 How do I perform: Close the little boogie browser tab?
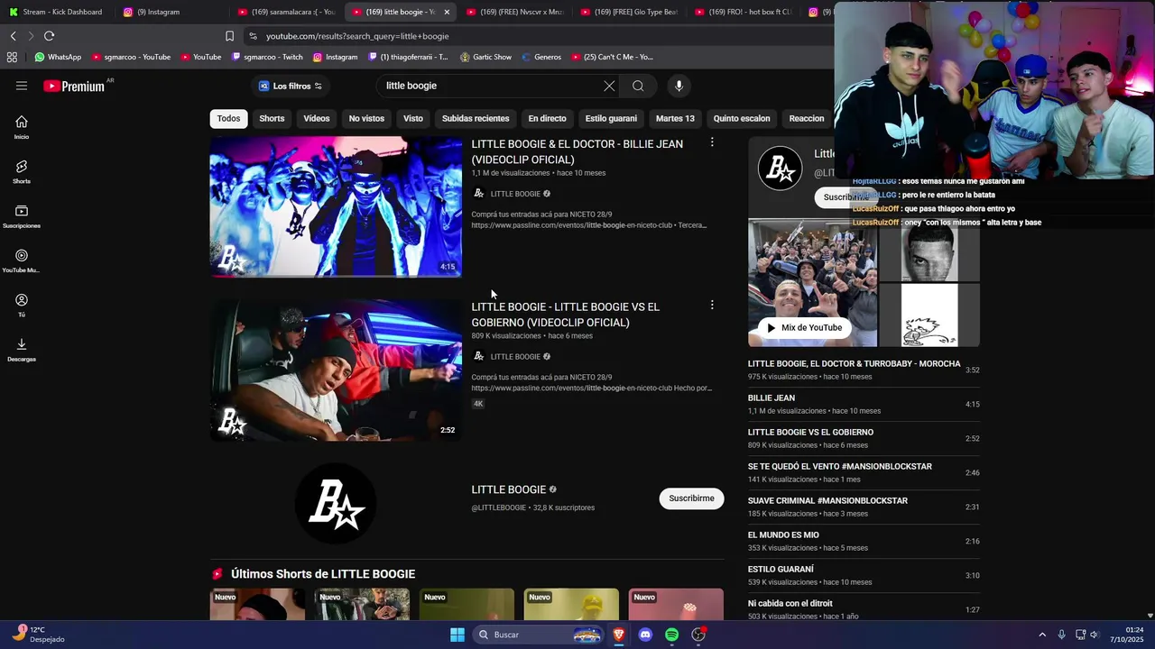pyautogui.click(x=447, y=12)
